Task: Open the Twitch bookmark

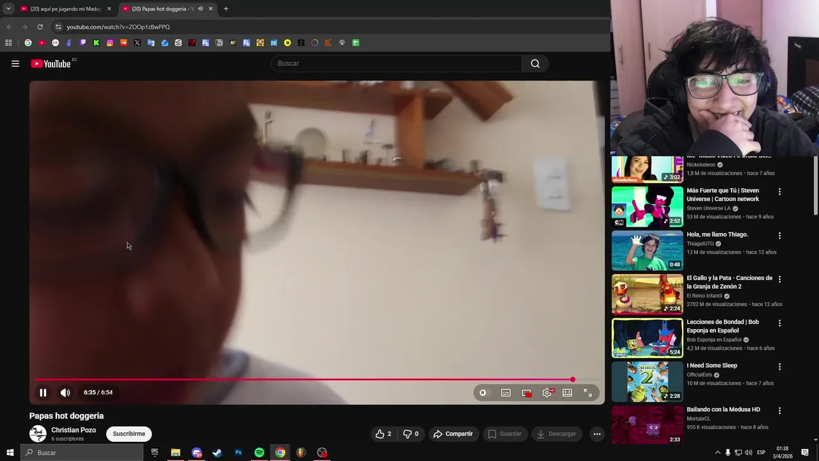Action: [x=83, y=43]
